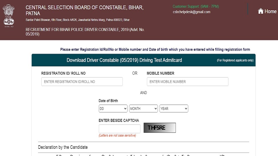Viewport: 278px width, 156px height.
Task: Click the REGISTRATION ID/ ROLL NO label
Action: [63, 73]
